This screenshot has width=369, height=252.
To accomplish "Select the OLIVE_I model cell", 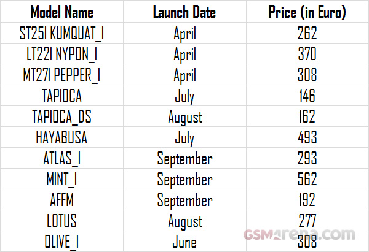I will coord(61,242).
